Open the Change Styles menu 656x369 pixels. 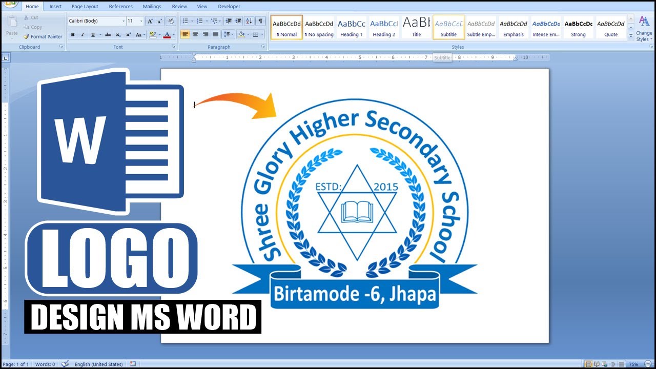644,28
